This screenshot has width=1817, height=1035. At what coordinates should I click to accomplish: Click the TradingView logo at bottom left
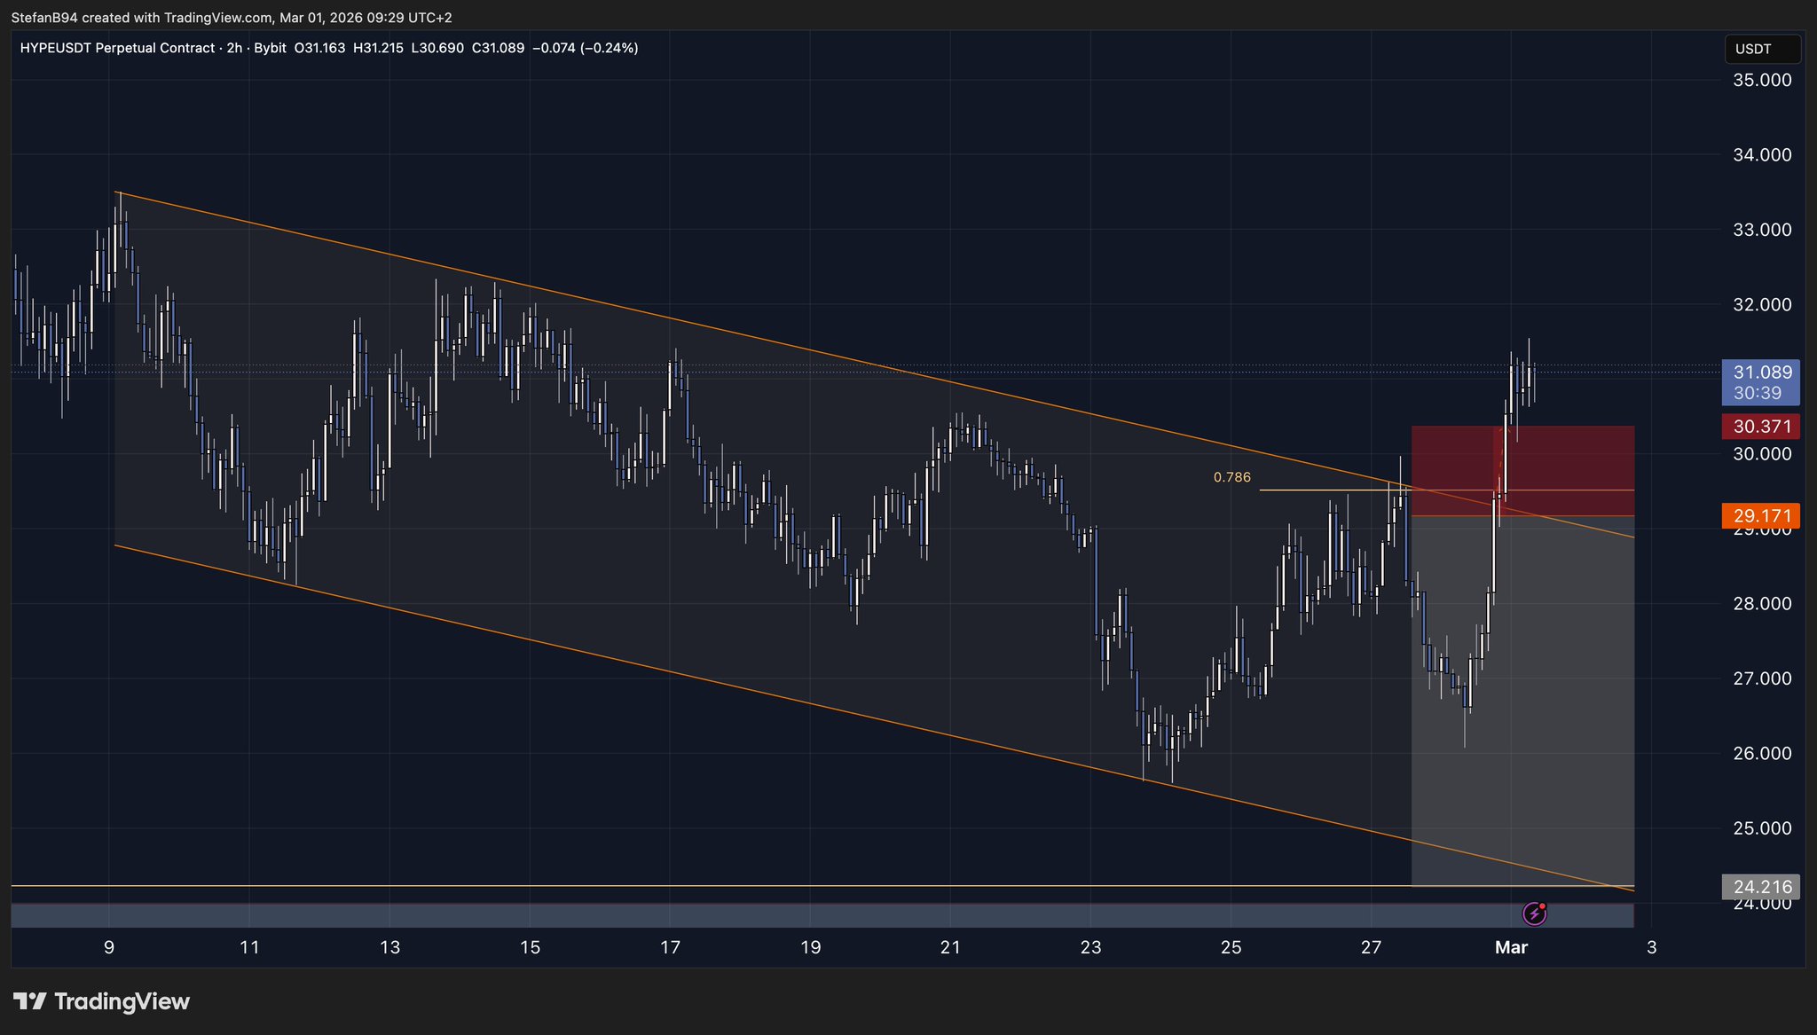pos(102,1001)
